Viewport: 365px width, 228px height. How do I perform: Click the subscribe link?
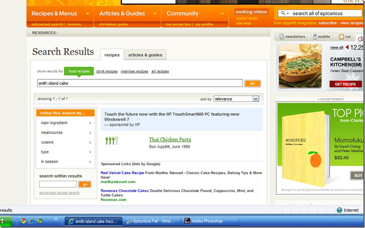coord(328,23)
